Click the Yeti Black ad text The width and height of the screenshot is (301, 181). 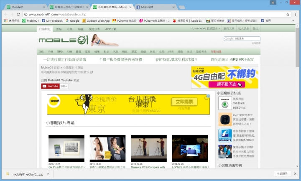coord(239,103)
